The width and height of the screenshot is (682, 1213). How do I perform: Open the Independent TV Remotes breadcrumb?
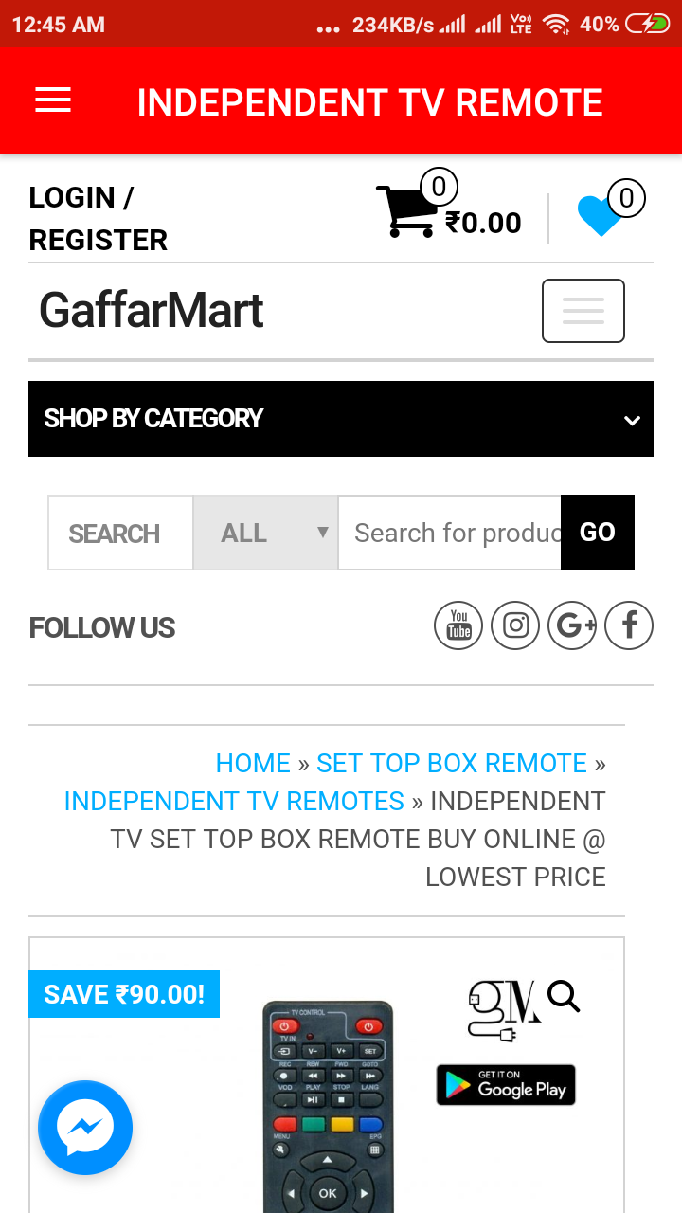pyautogui.click(x=234, y=801)
